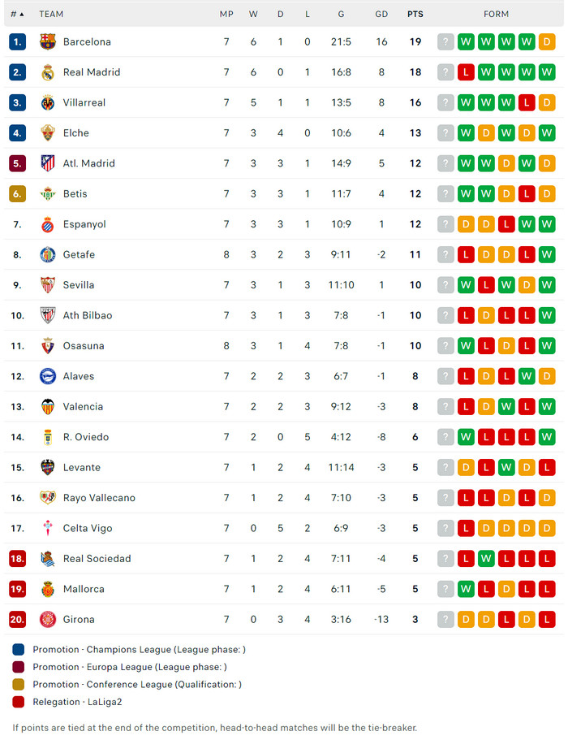Screen dimensions: 568x740
Task: Click the Girona club crest icon
Action: coord(48,619)
